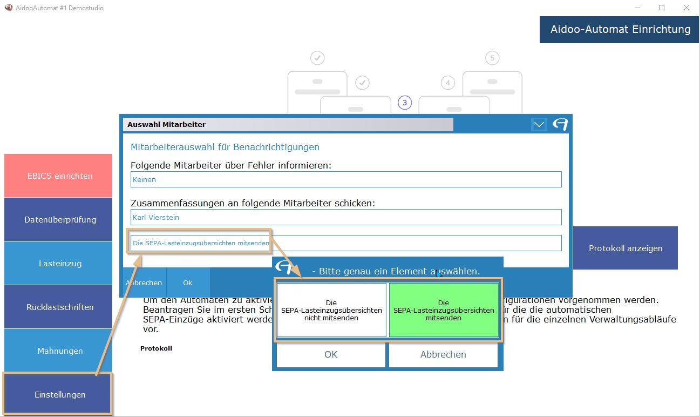
Task: Select 'SEPA-Lasteinzugsübersichten nicht mitsenden' option
Action: click(x=331, y=311)
